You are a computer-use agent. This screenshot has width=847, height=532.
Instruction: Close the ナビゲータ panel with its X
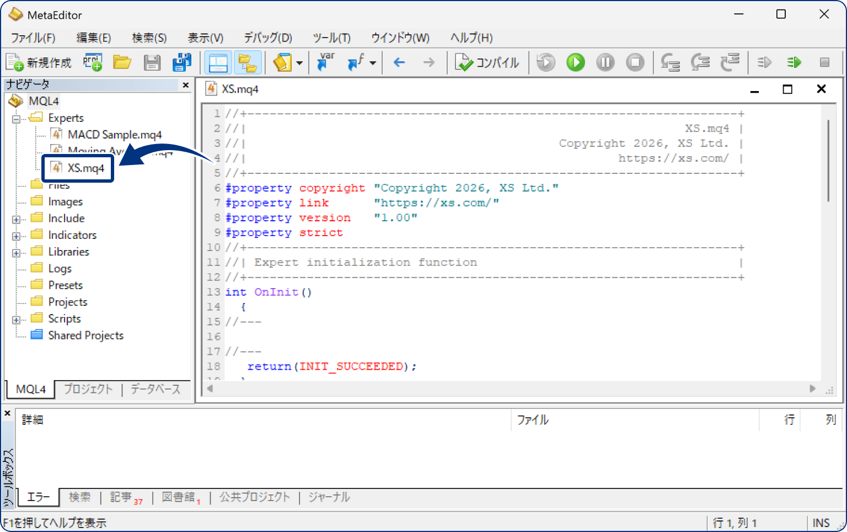[x=185, y=85]
